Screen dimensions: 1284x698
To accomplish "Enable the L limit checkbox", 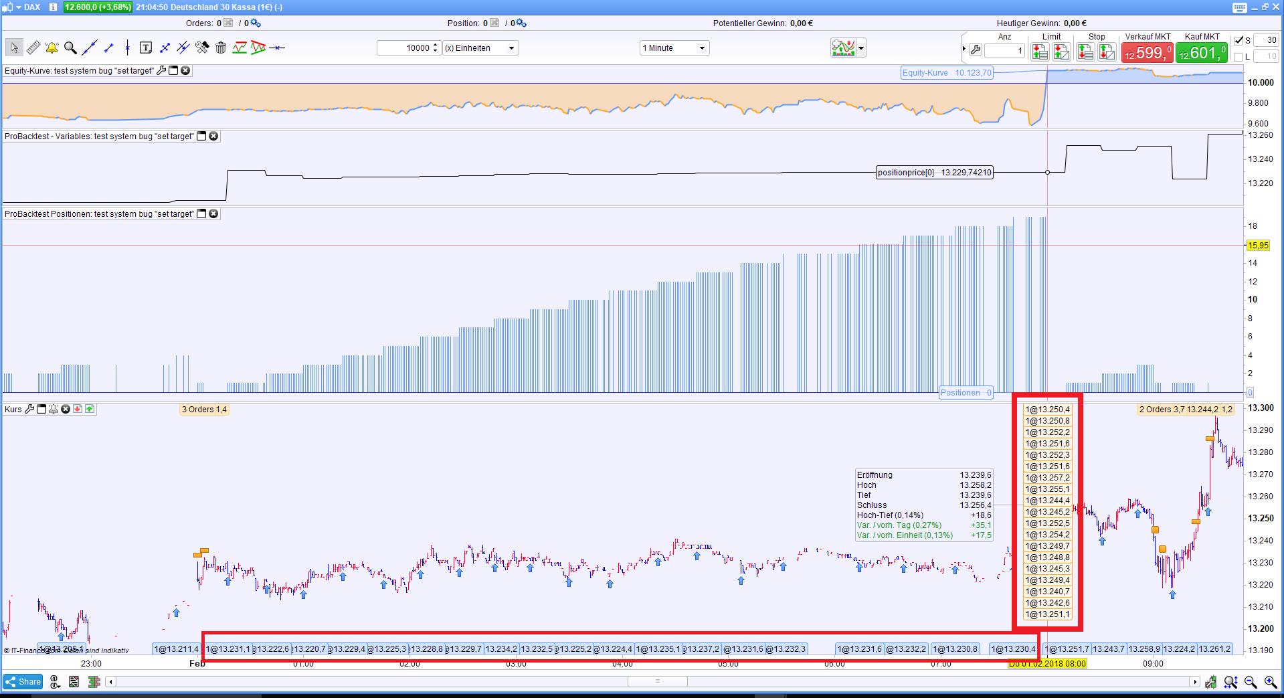I will 1239,57.
